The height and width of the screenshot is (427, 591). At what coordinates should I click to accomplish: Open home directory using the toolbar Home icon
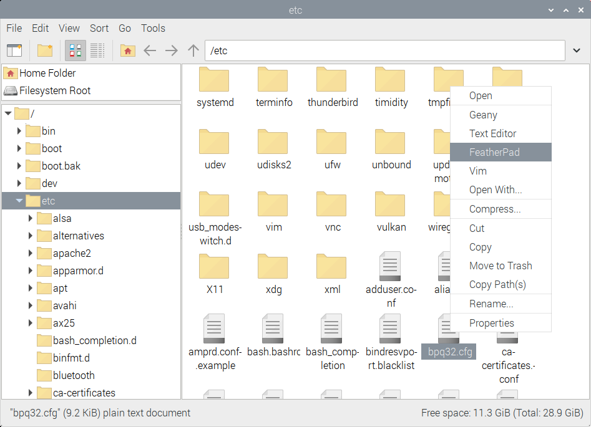(127, 50)
